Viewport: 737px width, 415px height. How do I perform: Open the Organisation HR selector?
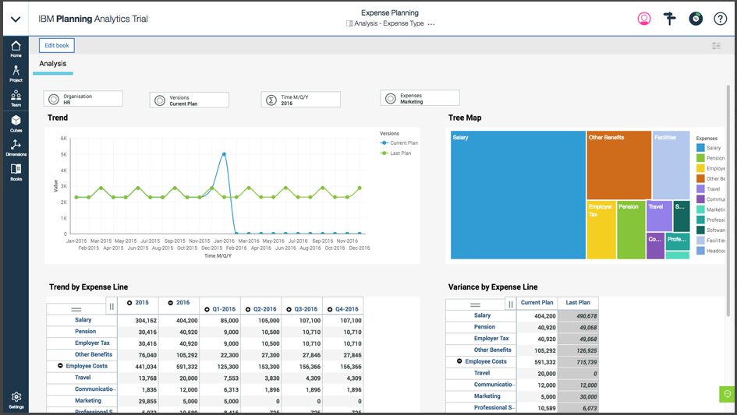pos(83,99)
